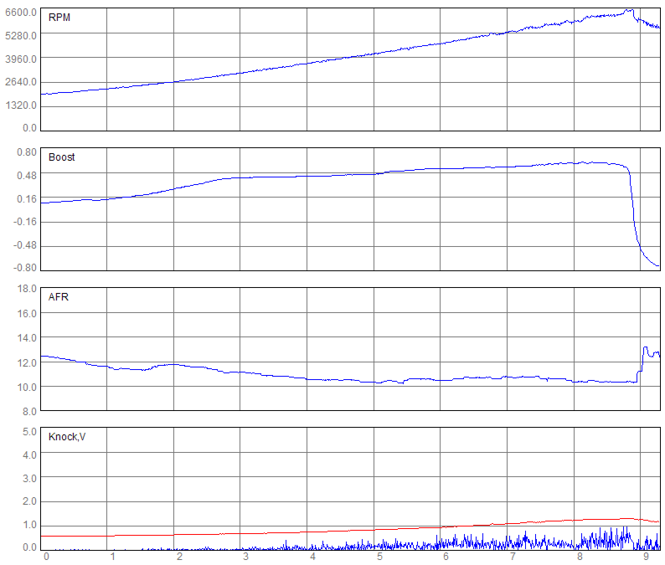Click time axis label 7
The width and height of the screenshot is (665, 565).
[x=513, y=557]
